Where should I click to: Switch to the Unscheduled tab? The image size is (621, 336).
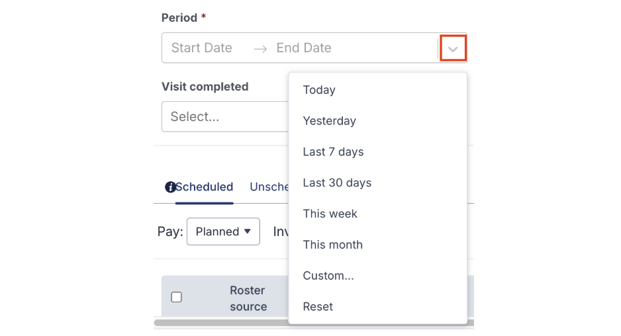269,187
